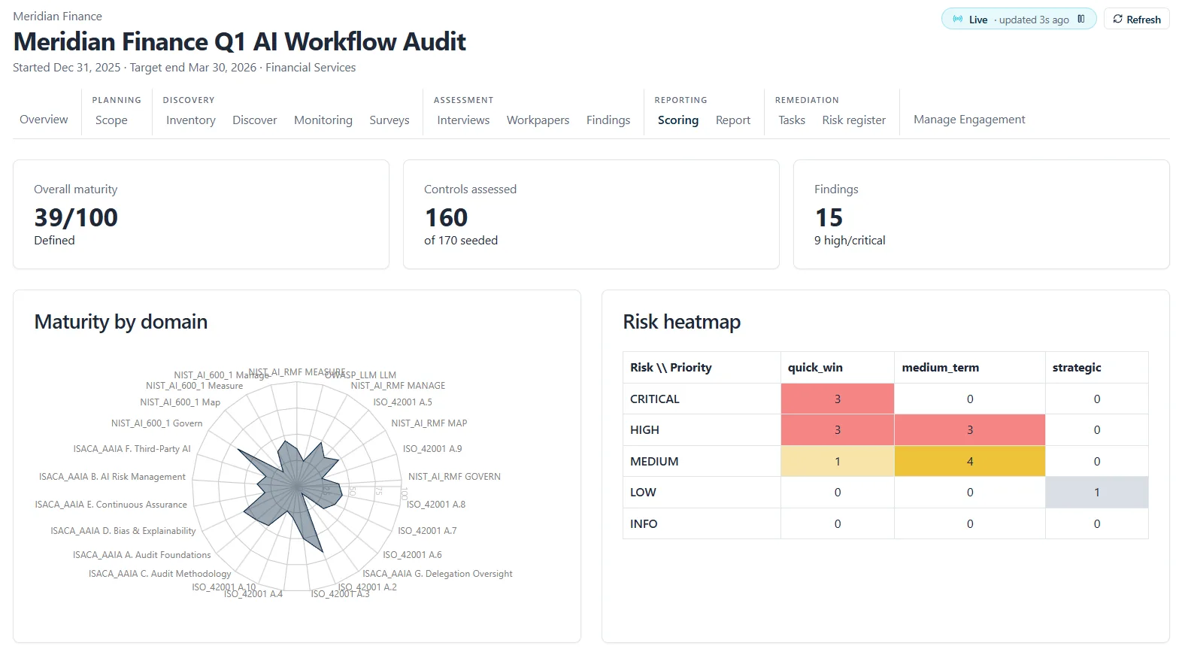Click LOW strategic heatmap cell showing 1

(x=1097, y=493)
